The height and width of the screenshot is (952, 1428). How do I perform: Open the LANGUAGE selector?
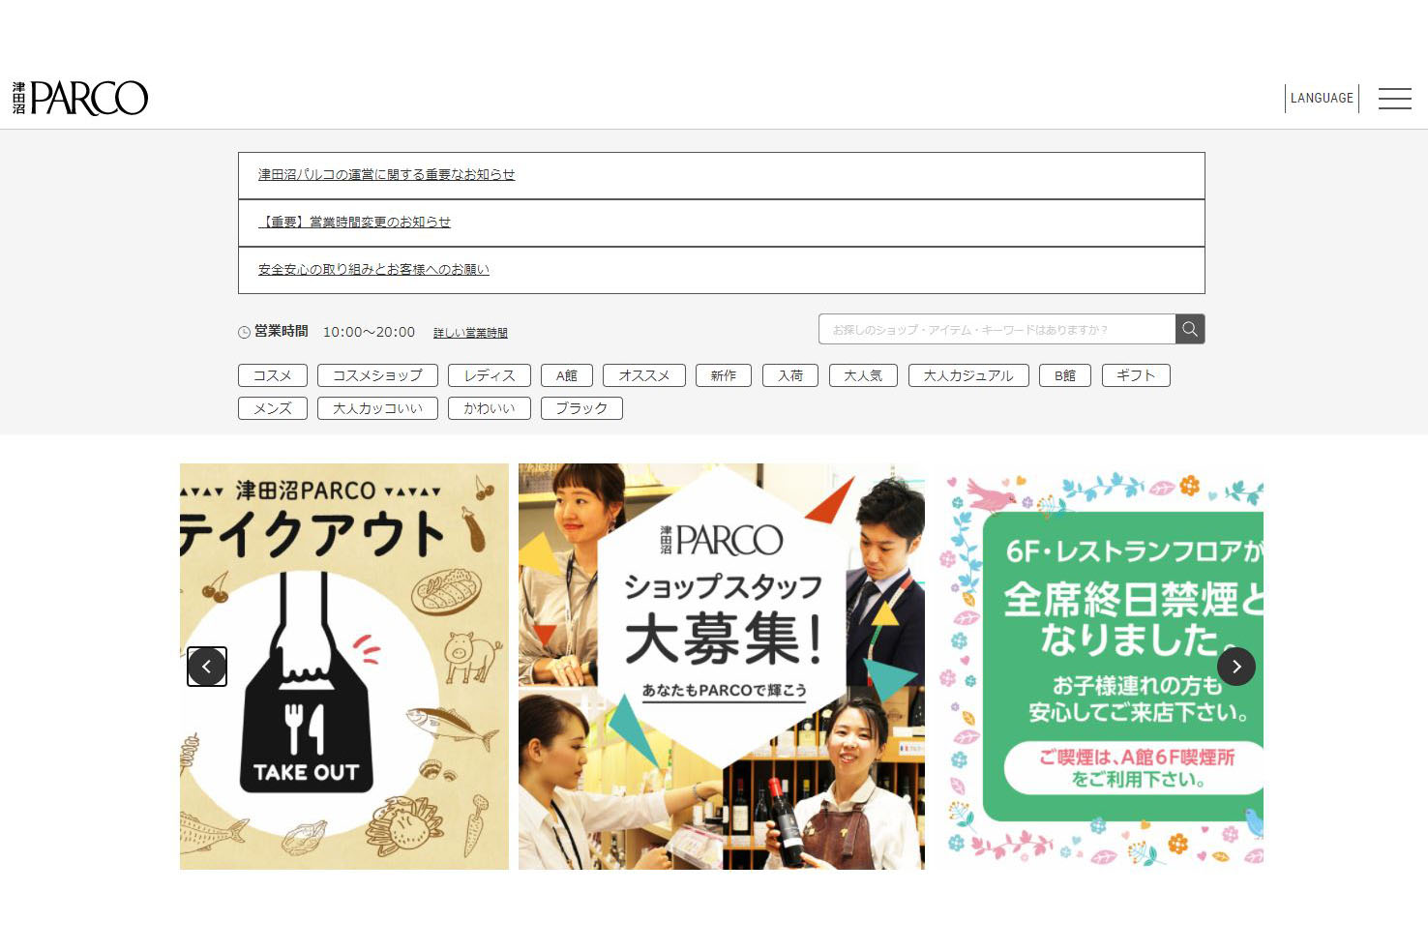point(1322,99)
